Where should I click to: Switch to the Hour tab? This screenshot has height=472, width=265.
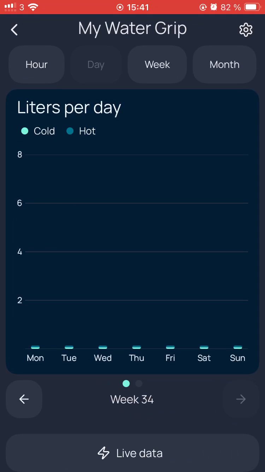(x=36, y=64)
